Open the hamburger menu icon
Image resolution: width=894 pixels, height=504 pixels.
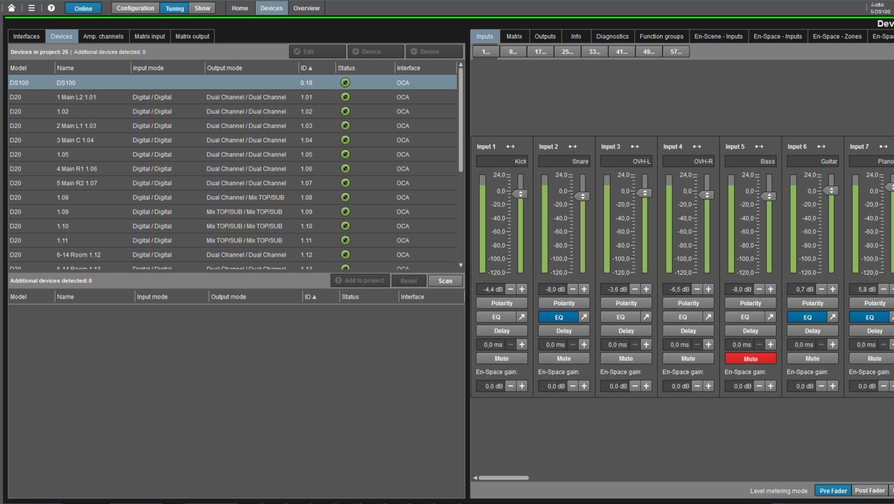(31, 8)
